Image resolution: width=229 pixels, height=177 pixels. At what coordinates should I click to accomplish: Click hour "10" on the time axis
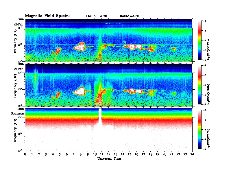[95, 154]
